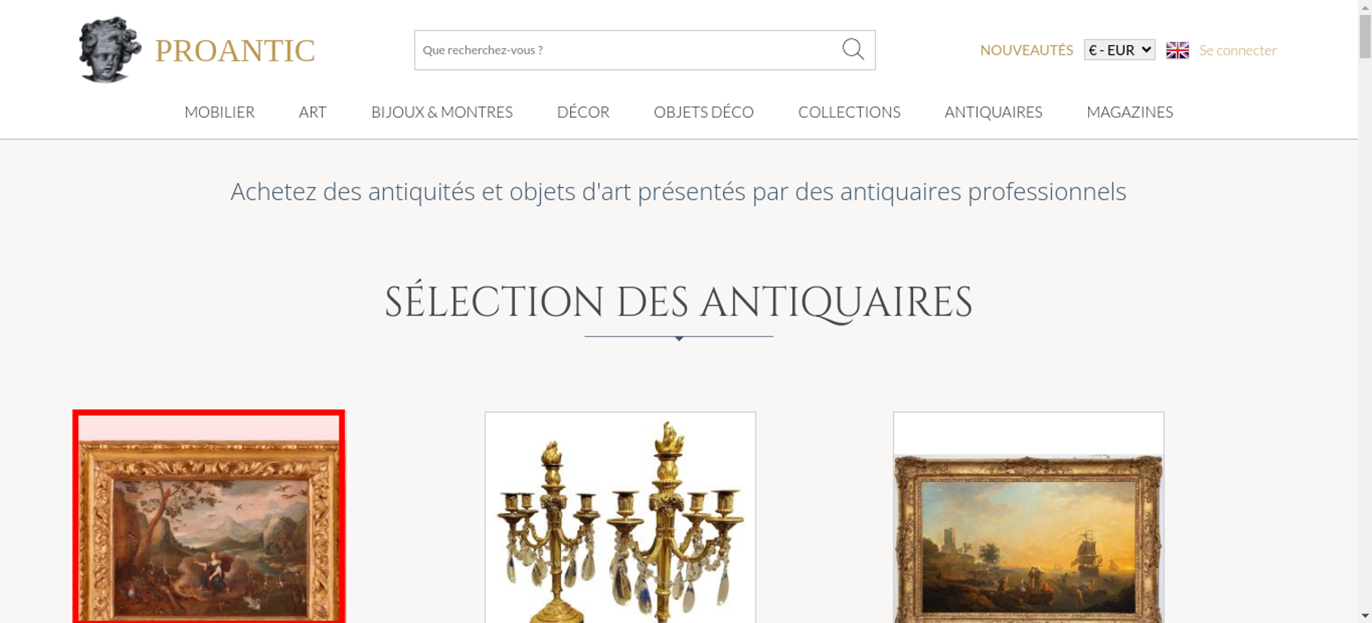Click the page scrollbar down arrow
Viewport: 1372px width, 623px height.
pyautogui.click(x=1365, y=615)
